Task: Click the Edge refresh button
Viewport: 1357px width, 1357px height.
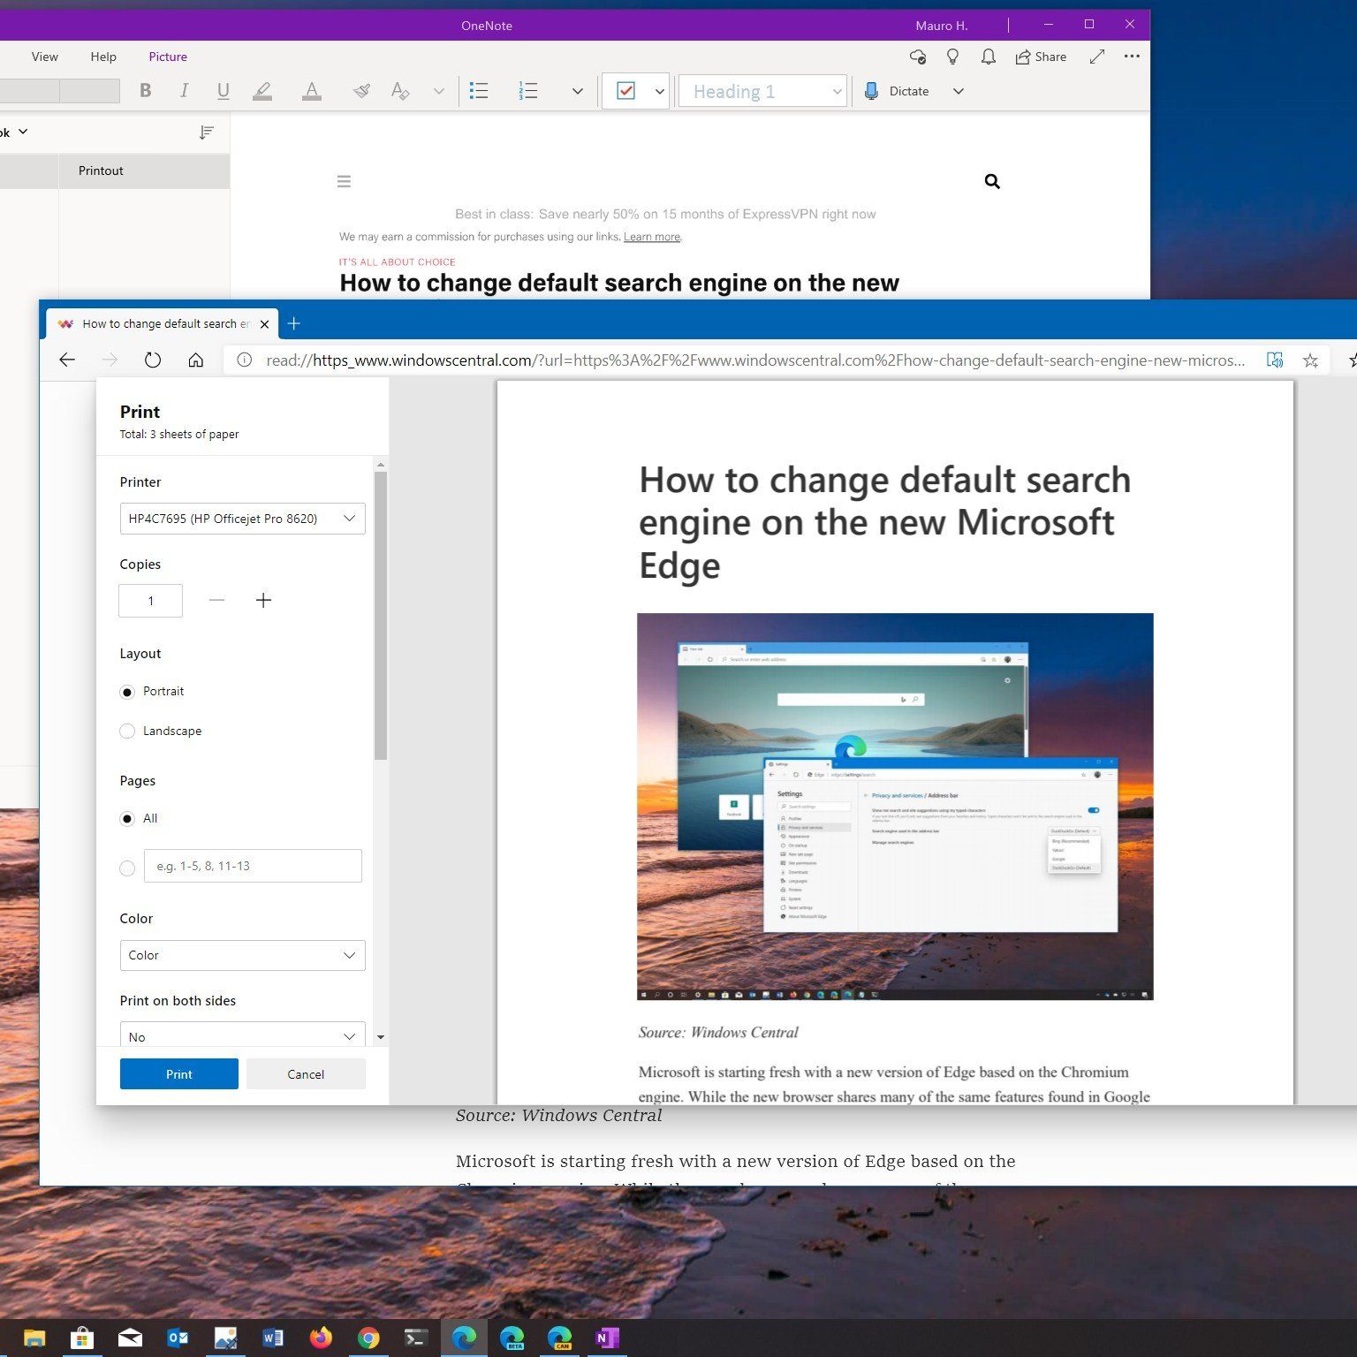Action: 153,360
